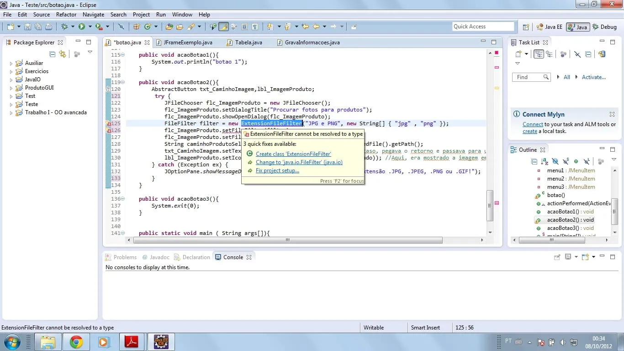Click the Save disk icon in toolbar

pos(27,27)
